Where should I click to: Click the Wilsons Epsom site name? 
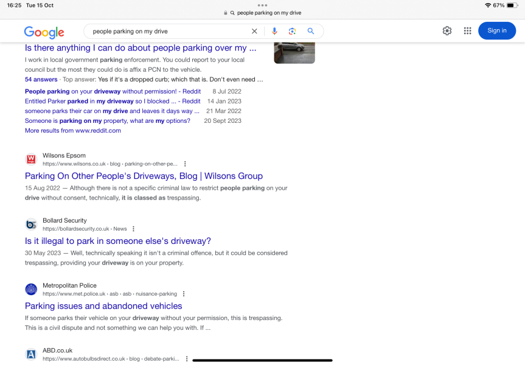[x=64, y=155]
